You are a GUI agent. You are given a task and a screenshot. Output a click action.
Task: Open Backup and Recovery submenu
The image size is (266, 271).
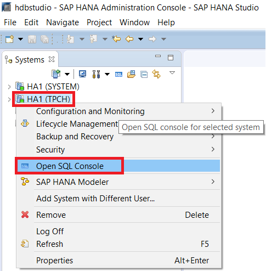pyautogui.click(x=118, y=137)
